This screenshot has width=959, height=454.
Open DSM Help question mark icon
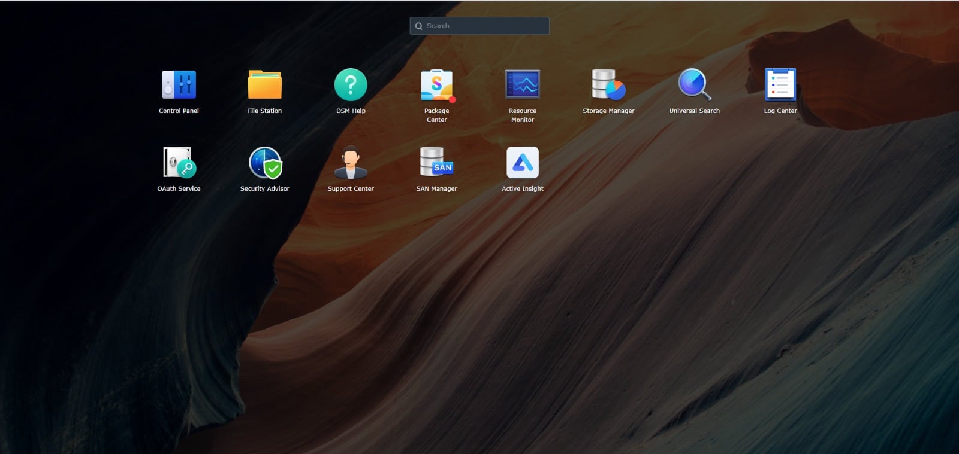coord(351,85)
